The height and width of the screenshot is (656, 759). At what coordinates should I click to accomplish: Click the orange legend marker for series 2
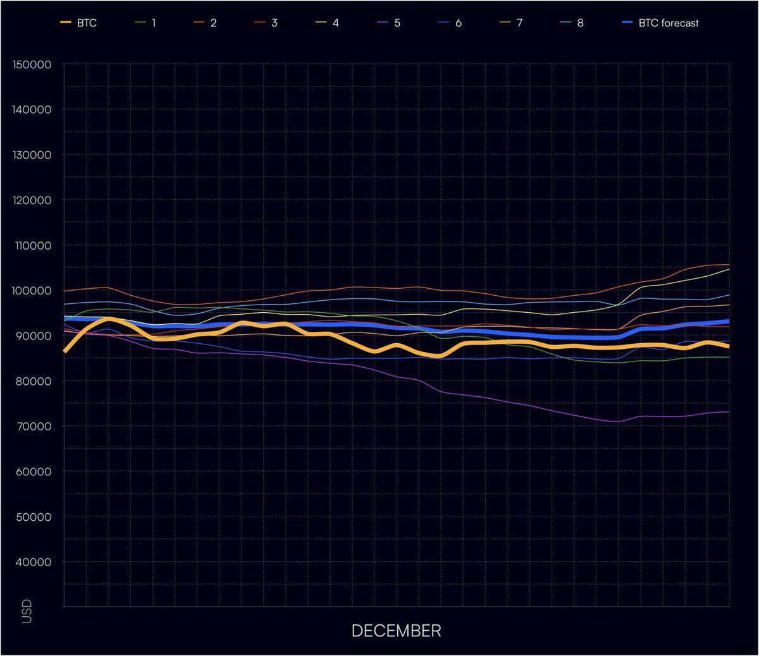coord(199,22)
